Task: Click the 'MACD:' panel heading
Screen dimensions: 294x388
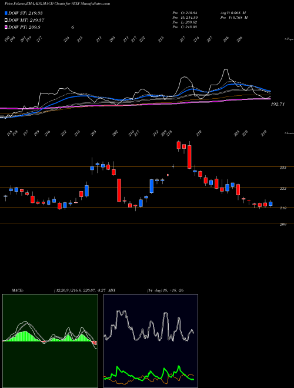Action: pyautogui.click(x=18, y=290)
